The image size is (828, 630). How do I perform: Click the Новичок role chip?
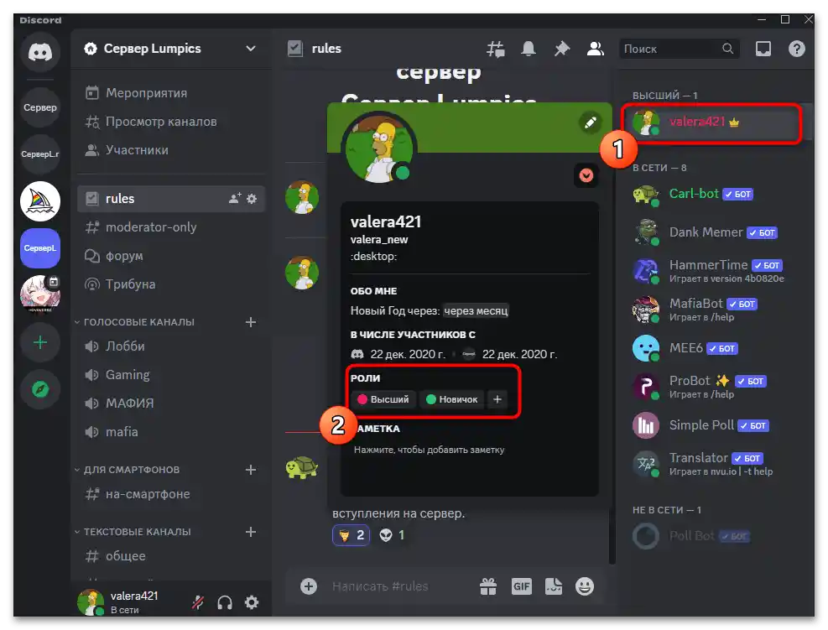[x=452, y=399]
